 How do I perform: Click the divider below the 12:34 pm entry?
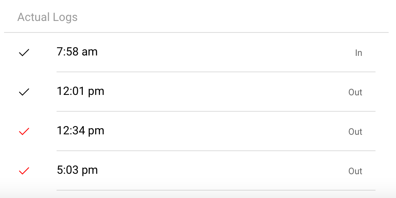click(216, 151)
